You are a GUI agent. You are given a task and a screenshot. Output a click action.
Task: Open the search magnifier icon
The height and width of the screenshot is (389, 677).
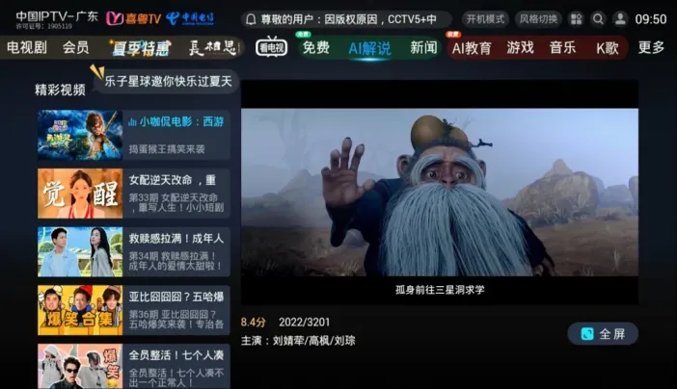click(598, 19)
